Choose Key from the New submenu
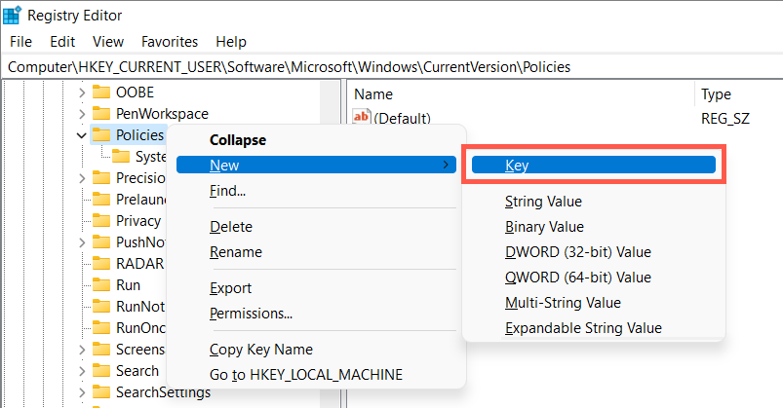This screenshot has width=783, height=408. 593,166
